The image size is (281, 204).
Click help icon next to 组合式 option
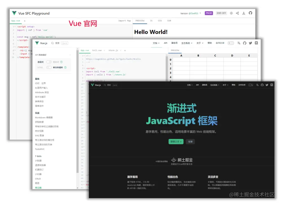click(x=62, y=62)
